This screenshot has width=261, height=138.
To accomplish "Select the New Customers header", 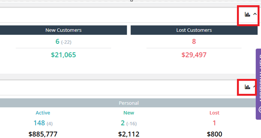I will (x=63, y=30).
